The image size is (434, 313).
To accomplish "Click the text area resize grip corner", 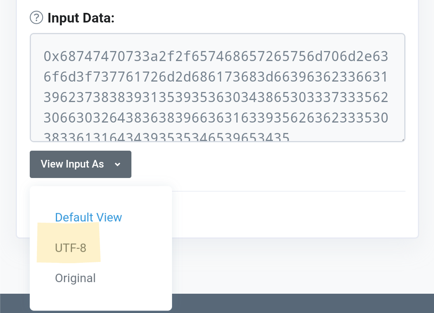I will pos(403,139).
